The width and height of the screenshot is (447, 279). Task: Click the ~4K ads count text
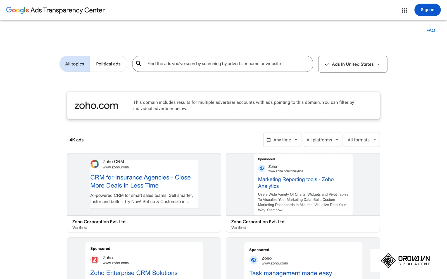click(75, 140)
